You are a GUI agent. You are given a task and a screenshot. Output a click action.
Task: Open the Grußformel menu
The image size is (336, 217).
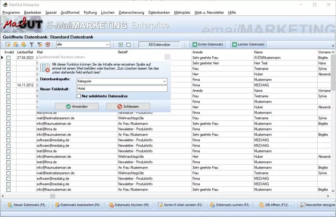point(70,13)
